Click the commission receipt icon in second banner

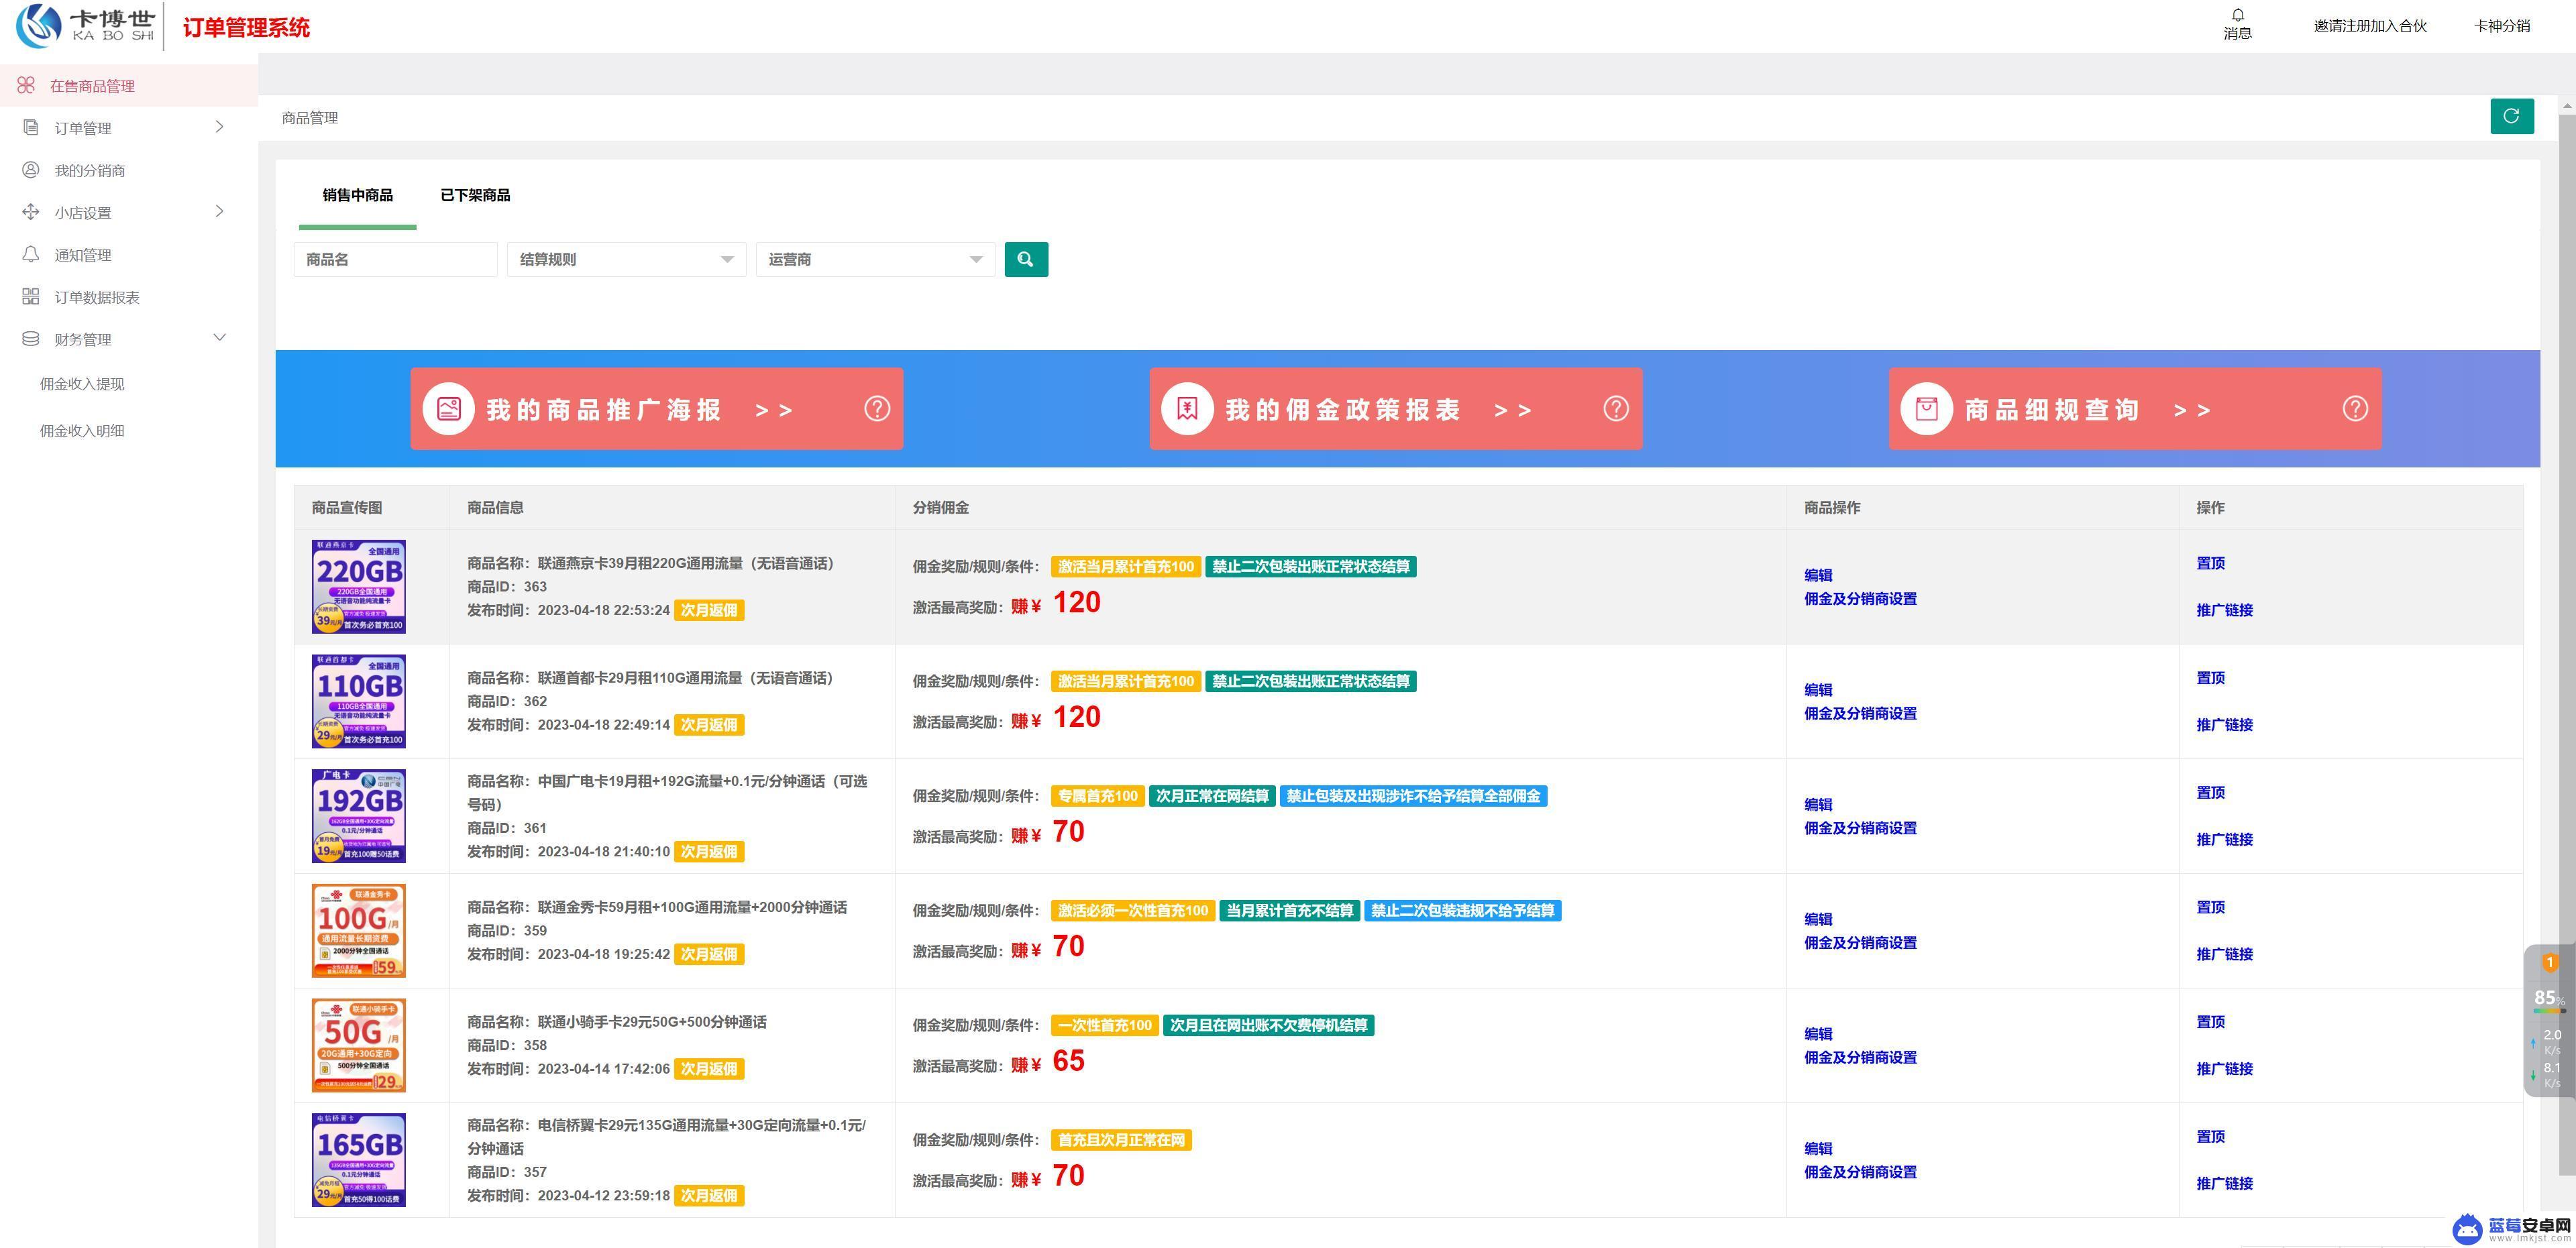click(x=1188, y=409)
